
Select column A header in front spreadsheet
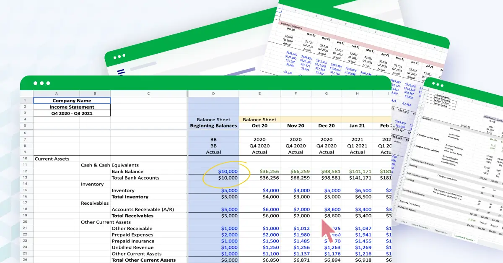[x=57, y=94]
